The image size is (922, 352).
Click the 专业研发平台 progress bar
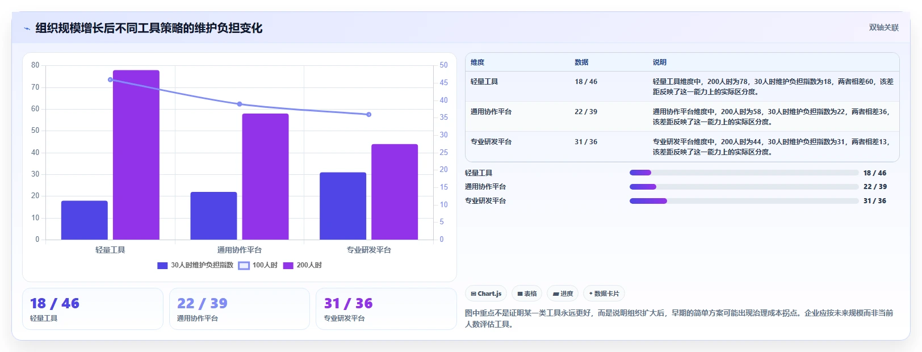pos(744,200)
